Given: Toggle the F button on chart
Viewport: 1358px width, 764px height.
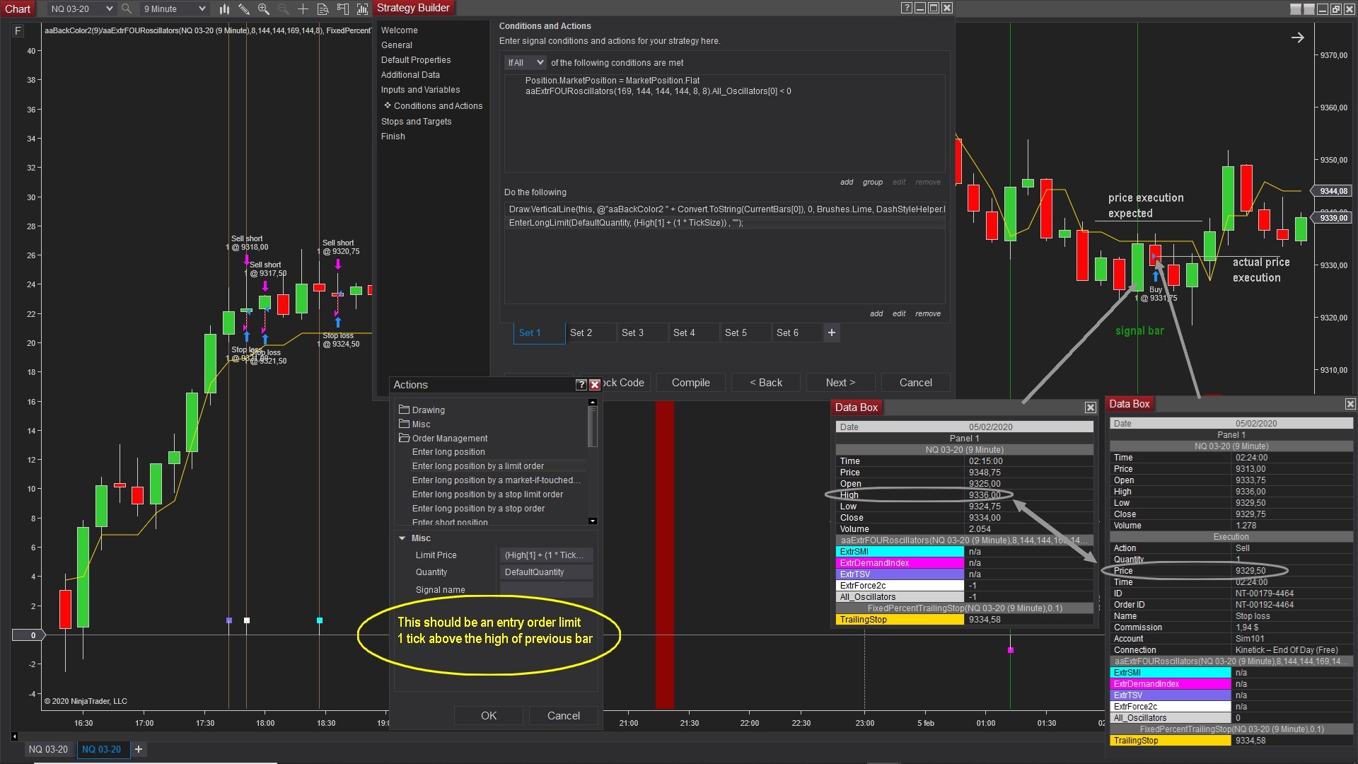Looking at the screenshot, I should pyautogui.click(x=18, y=31).
